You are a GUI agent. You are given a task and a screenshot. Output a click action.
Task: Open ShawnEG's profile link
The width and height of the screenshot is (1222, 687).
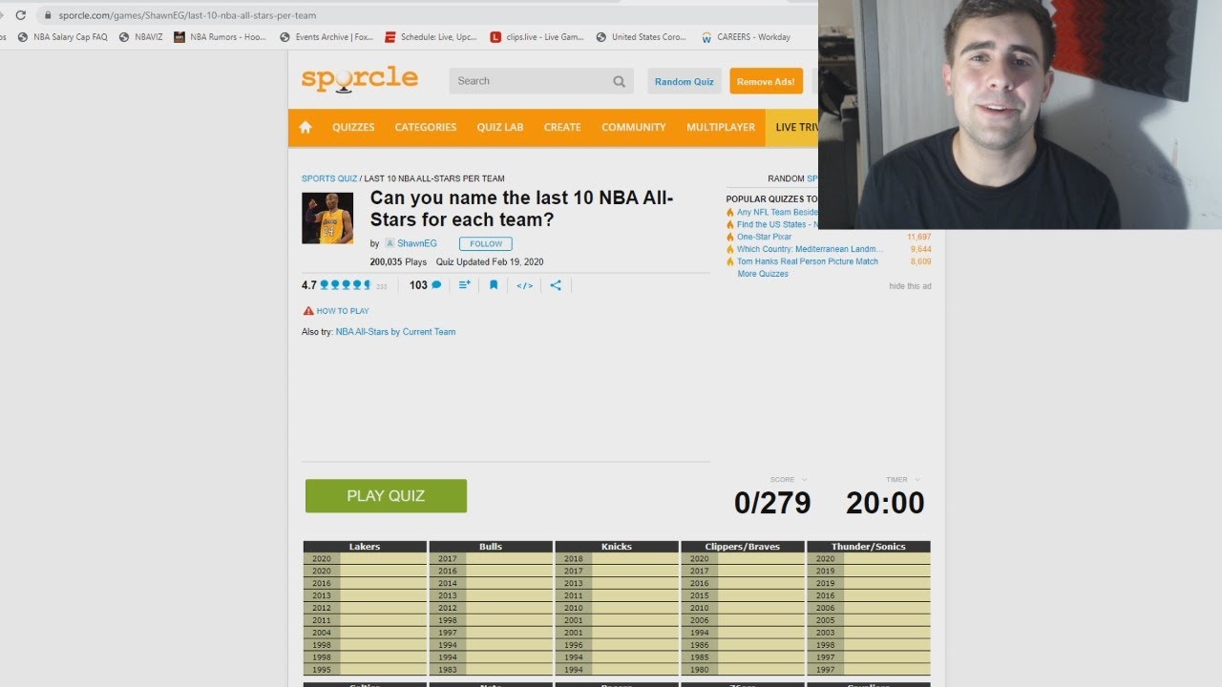click(417, 244)
